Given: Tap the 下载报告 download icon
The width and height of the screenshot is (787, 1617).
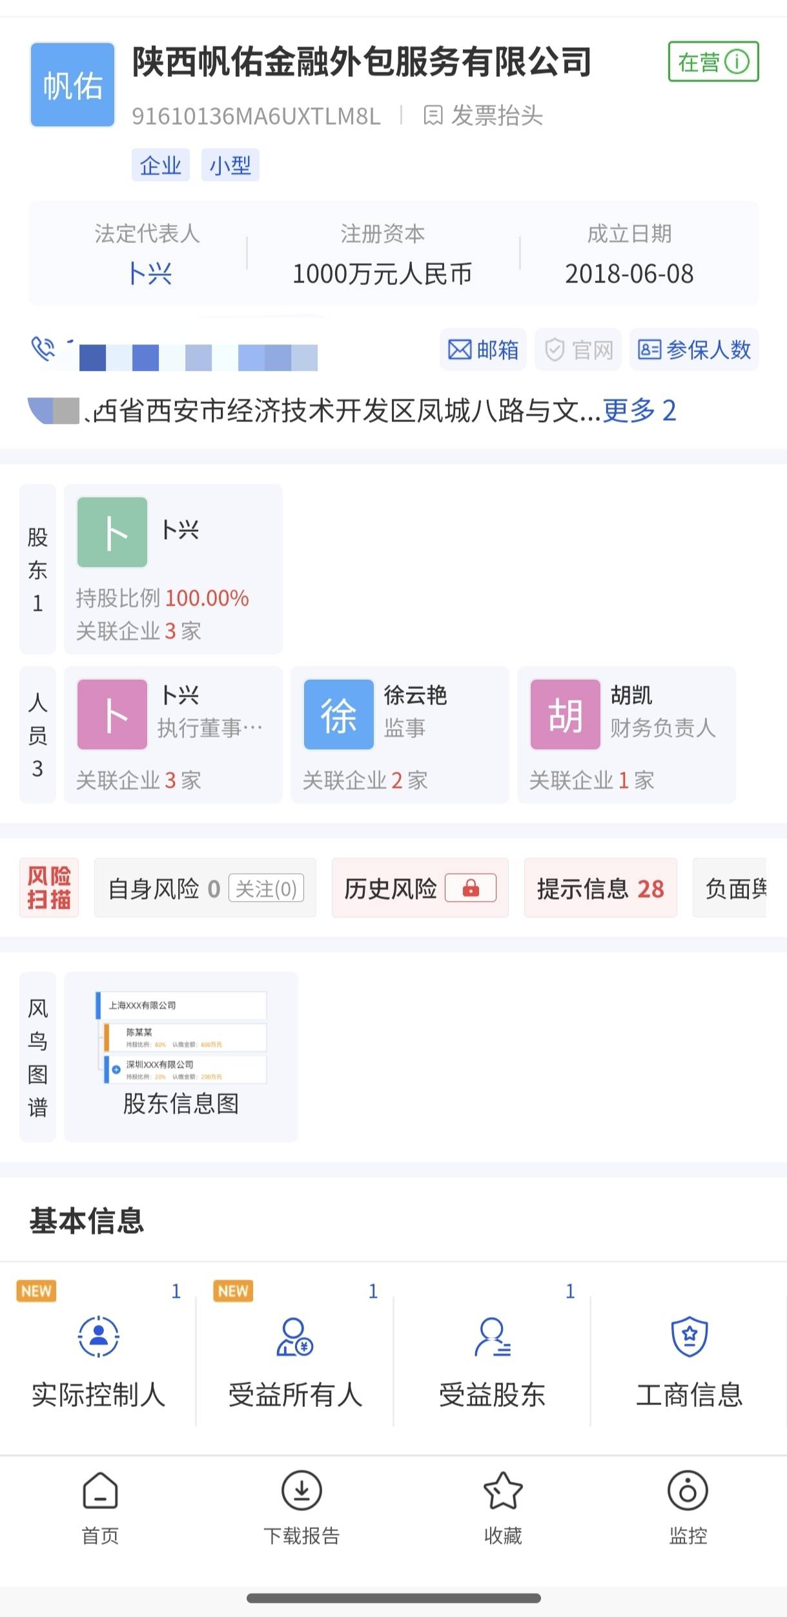Looking at the screenshot, I should (x=302, y=1491).
